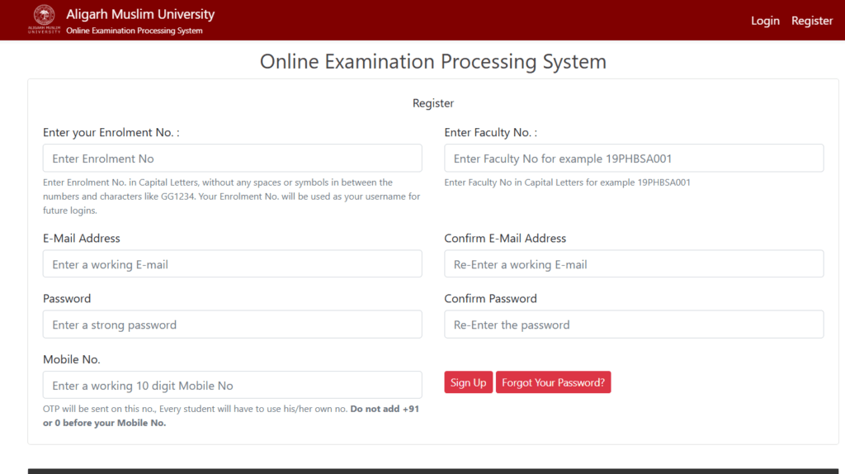Viewport: 845px width, 474px height.
Task: Click the 'Confirm Password' label
Action: (x=490, y=298)
